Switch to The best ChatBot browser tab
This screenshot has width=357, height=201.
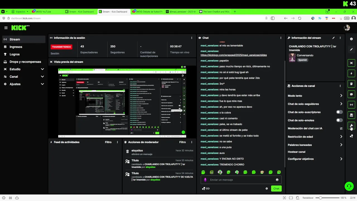(x=214, y=11)
